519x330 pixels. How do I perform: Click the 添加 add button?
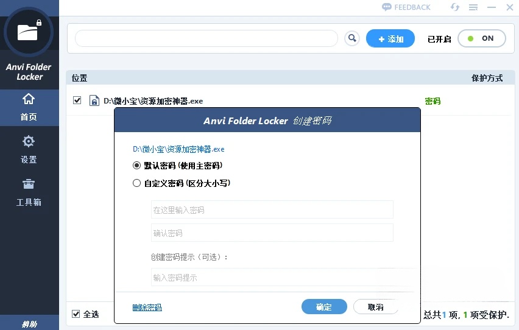[390, 39]
